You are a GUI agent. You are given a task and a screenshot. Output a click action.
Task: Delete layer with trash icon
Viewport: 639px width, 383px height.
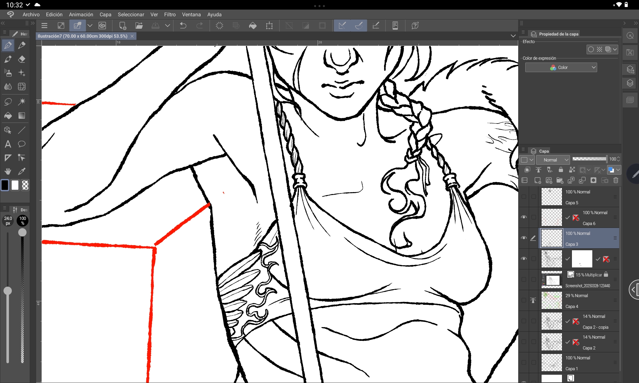(616, 180)
